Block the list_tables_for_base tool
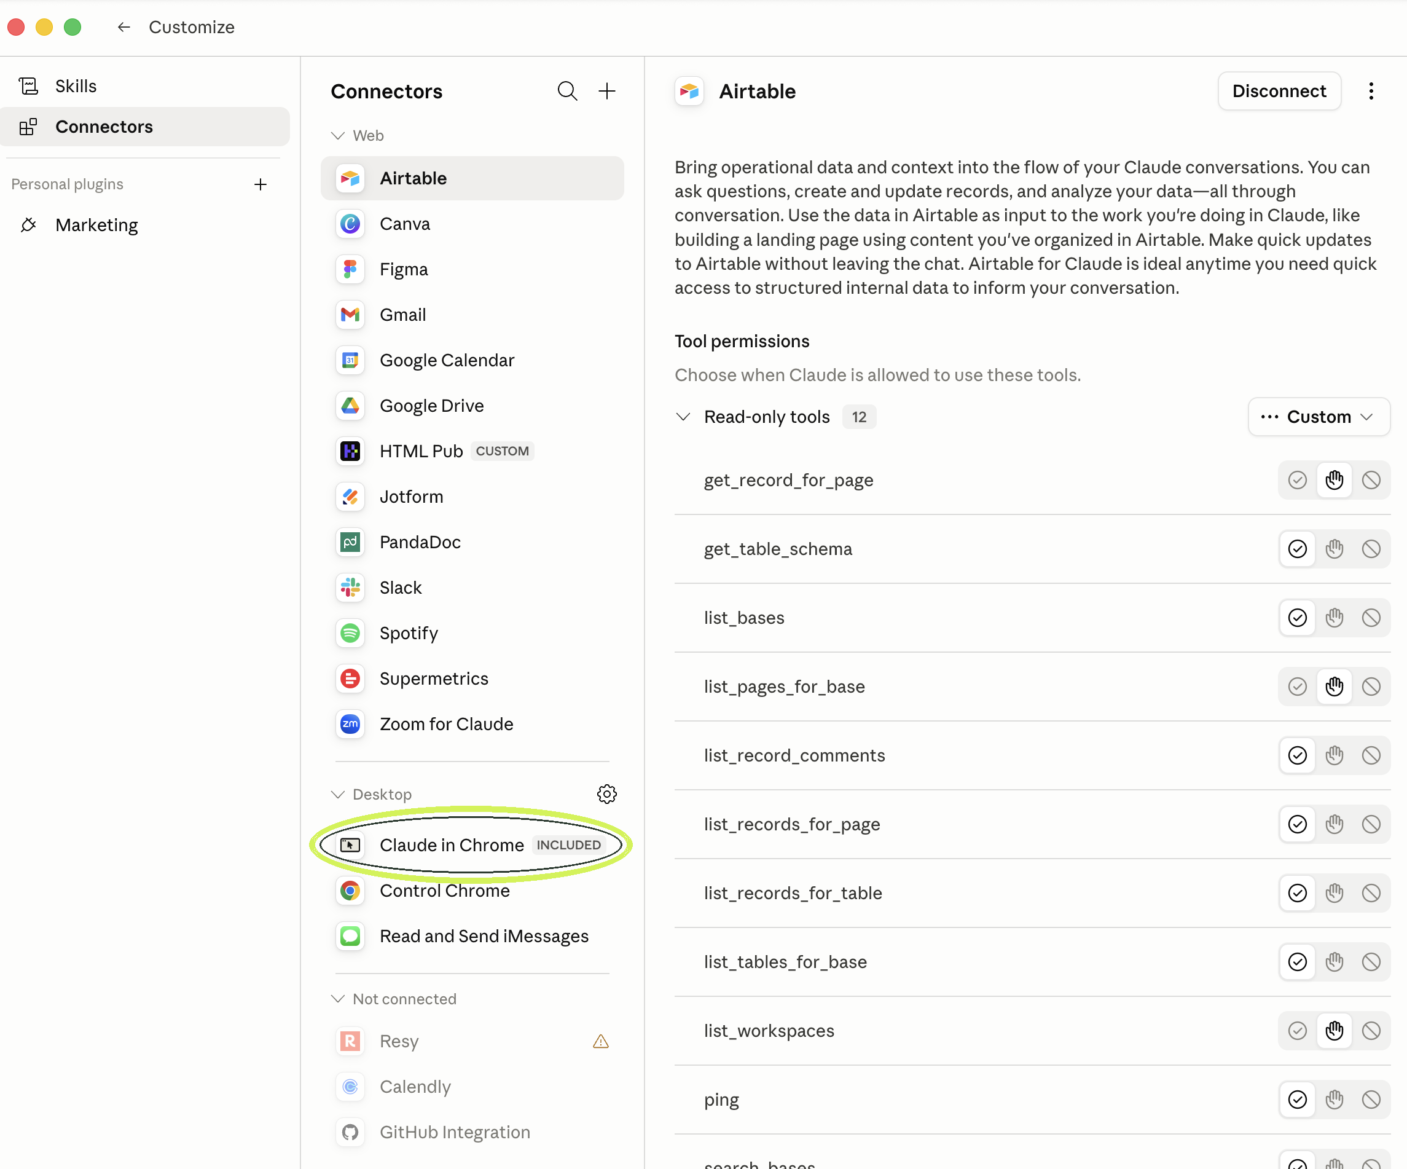 pyautogui.click(x=1371, y=962)
